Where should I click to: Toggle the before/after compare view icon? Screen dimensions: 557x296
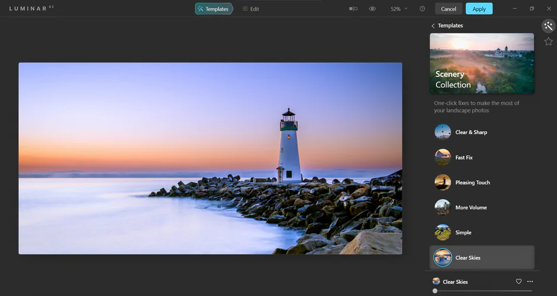click(x=353, y=9)
